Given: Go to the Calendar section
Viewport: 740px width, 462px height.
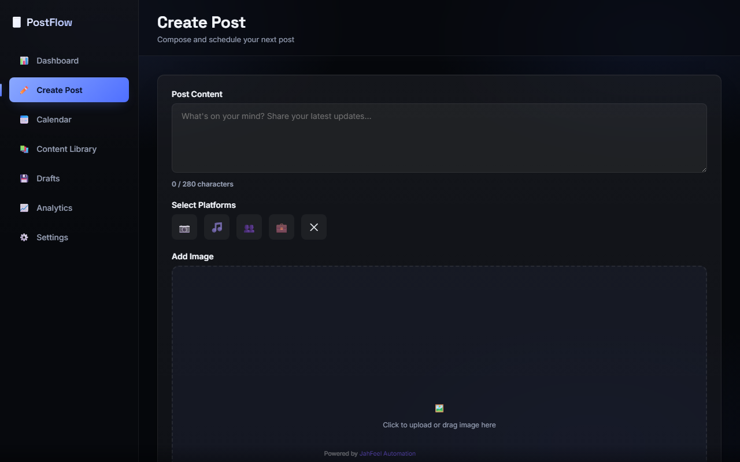Looking at the screenshot, I should pyautogui.click(x=69, y=120).
